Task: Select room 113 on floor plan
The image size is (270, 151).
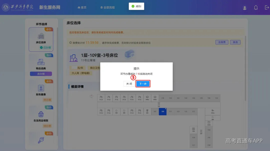Action: [x=178, y=112]
